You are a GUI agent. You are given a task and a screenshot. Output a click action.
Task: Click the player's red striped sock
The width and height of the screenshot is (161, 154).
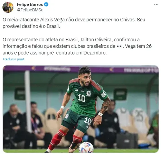click(56, 140)
